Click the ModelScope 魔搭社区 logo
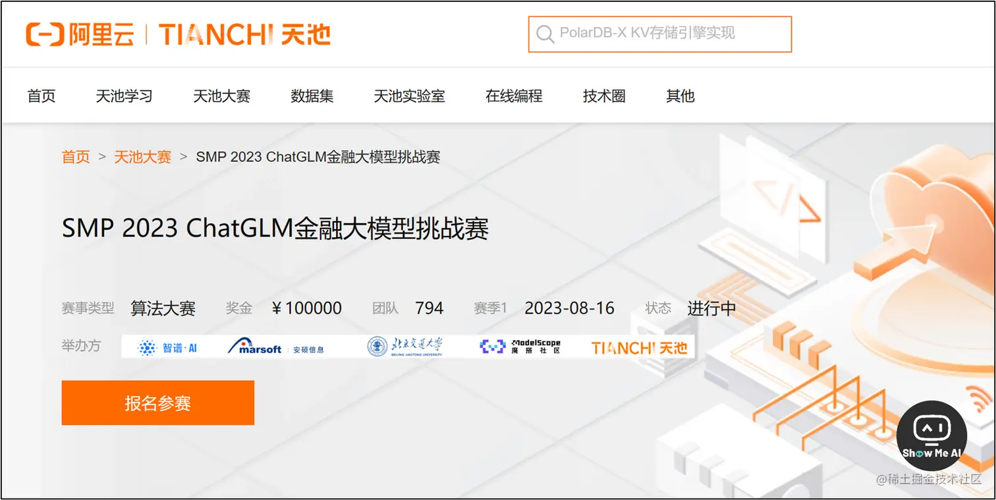The image size is (996, 500). (520, 347)
